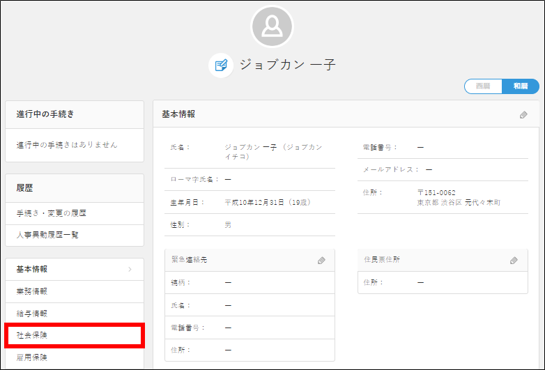
Task: Switch calendar display to 西暦
Action: click(483, 86)
